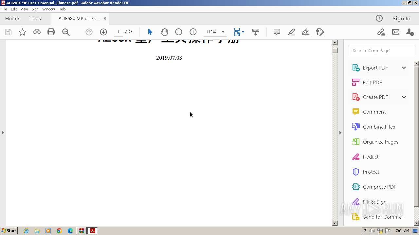Print the document with printer icon

51,32
